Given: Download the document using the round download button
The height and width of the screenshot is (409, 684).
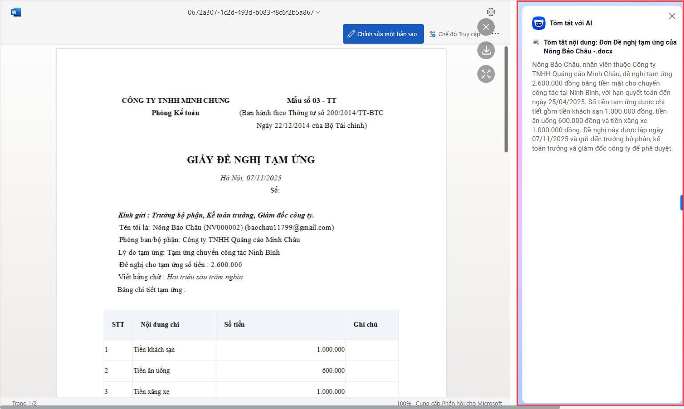Looking at the screenshot, I should pyautogui.click(x=486, y=50).
